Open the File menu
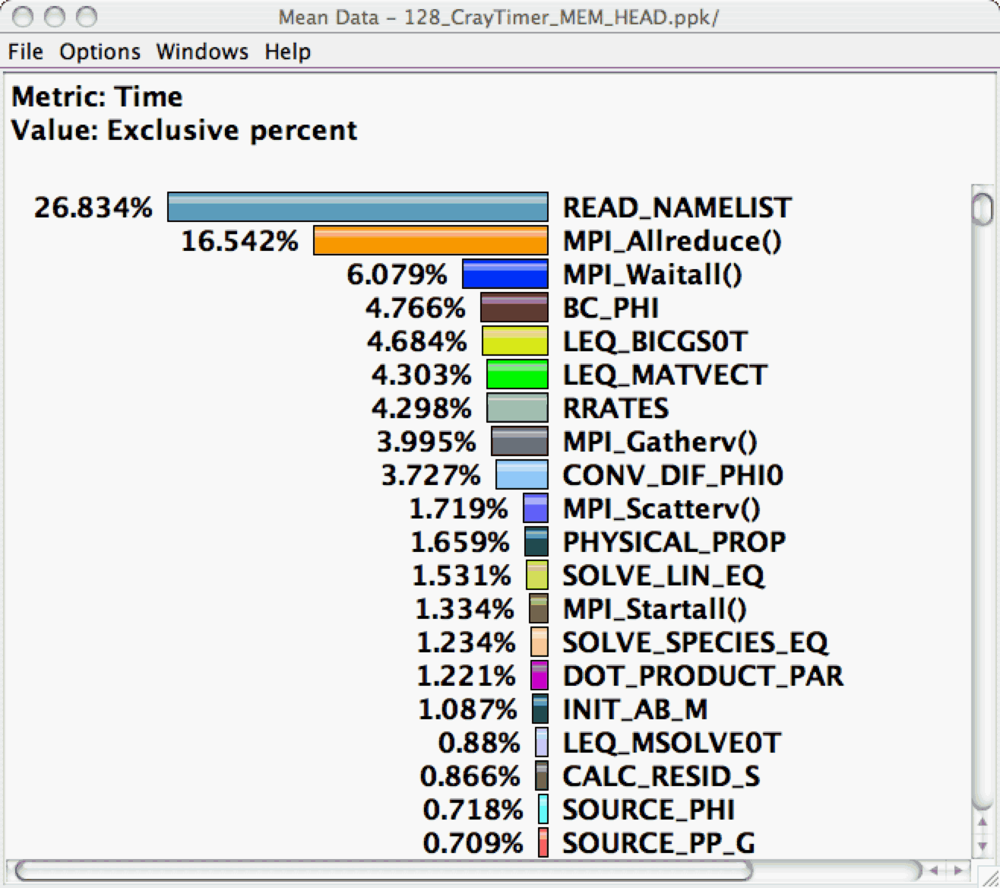The height and width of the screenshot is (888, 1000). pyautogui.click(x=25, y=52)
